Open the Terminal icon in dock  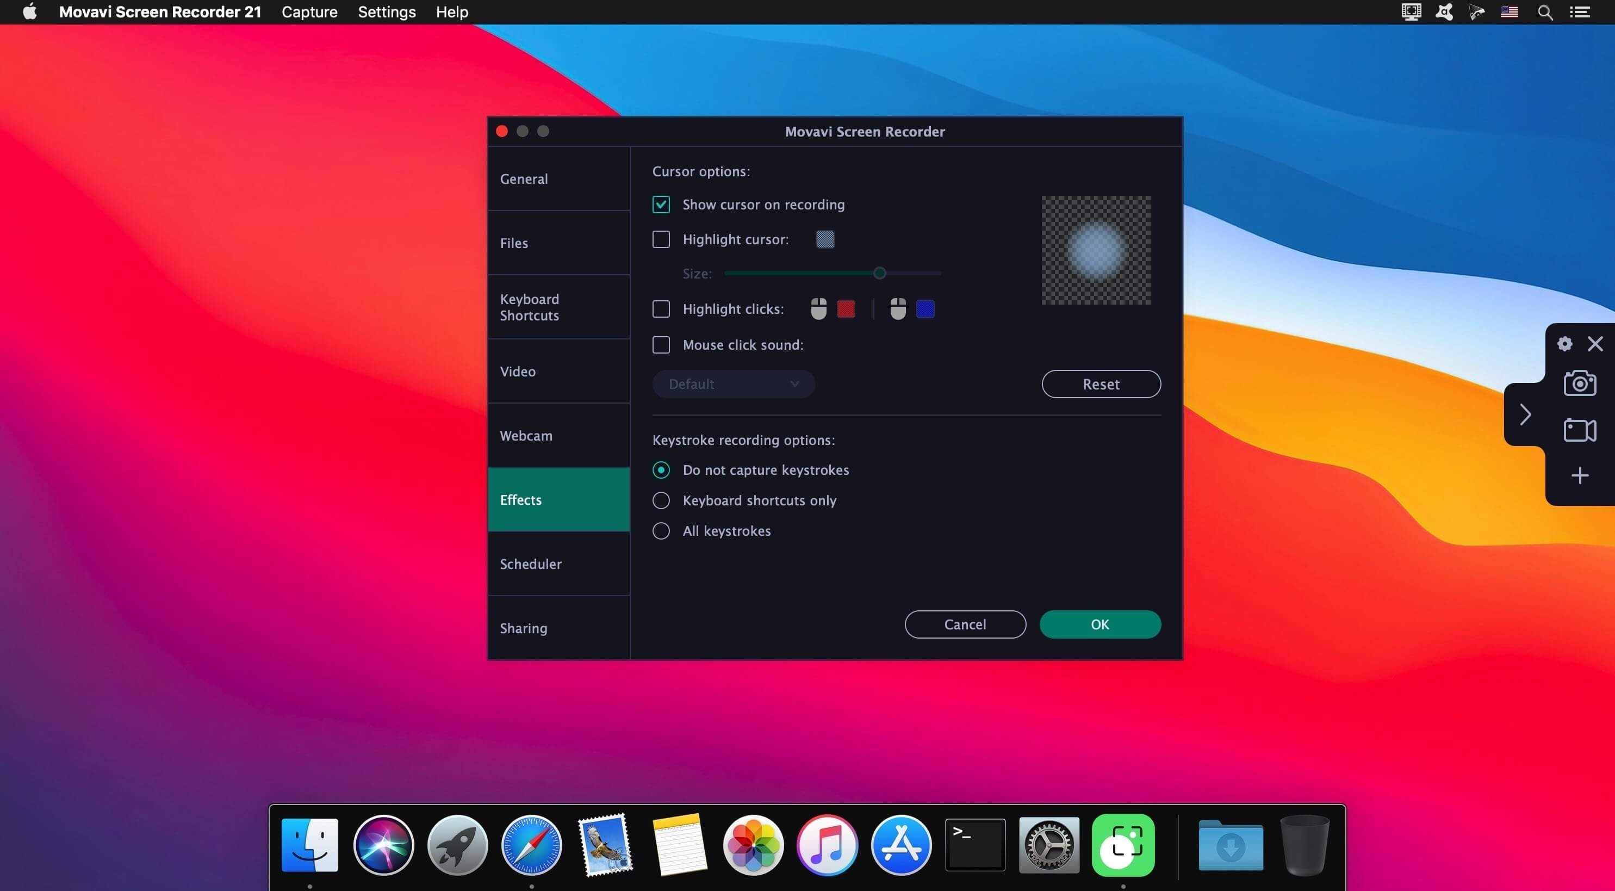tap(974, 845)
